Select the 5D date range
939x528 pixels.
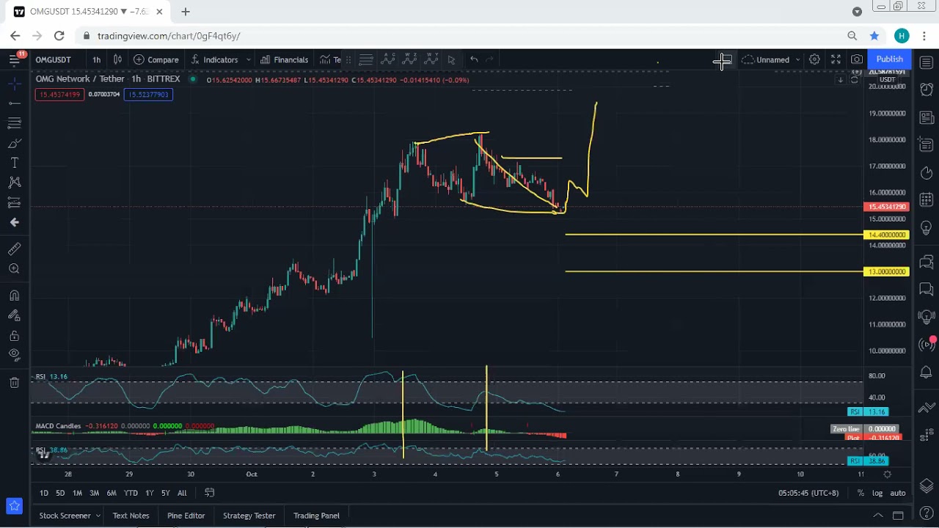(60, 493)
